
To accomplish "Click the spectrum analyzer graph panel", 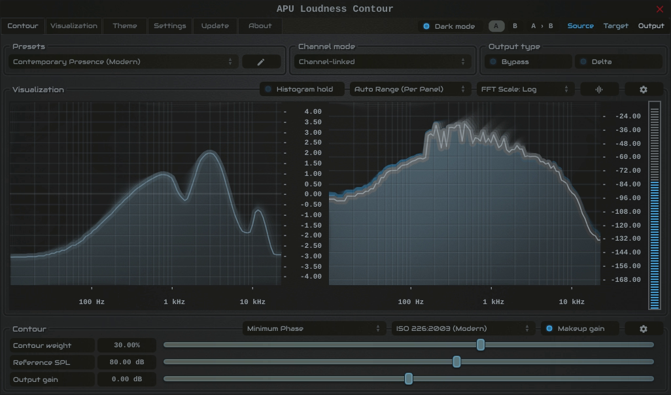I will coord(464,194).
